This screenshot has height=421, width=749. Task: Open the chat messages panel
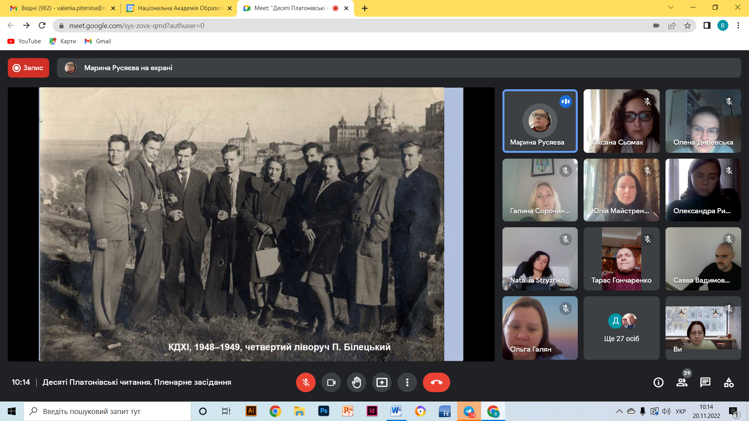[x=705, y=382]
